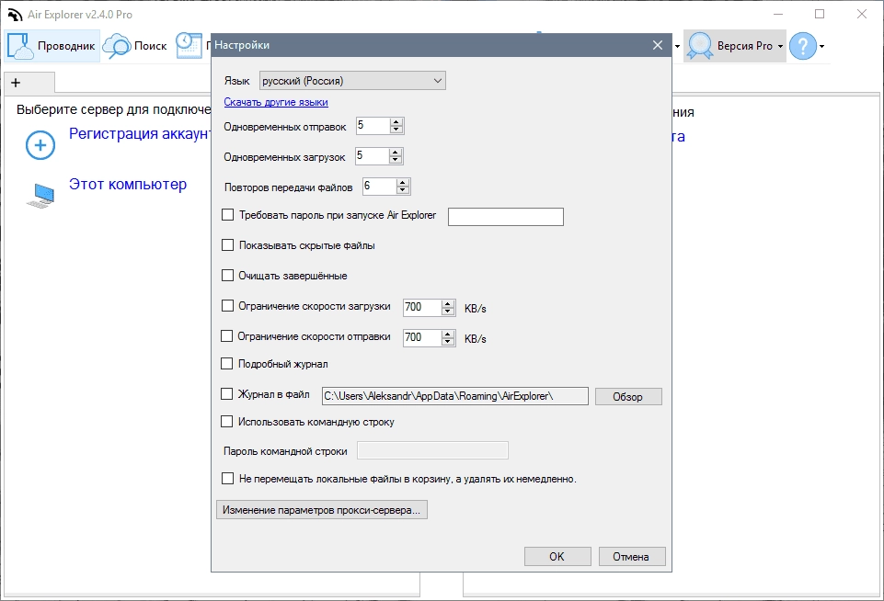Decrease upload speed limit value
This screenshot has width=884, height=601.
pyautogui.click(x=448, y=342)
